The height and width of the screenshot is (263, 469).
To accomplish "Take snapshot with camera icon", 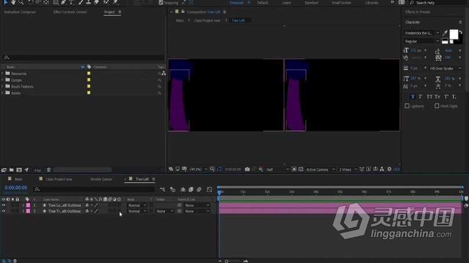I will (247, 169).
